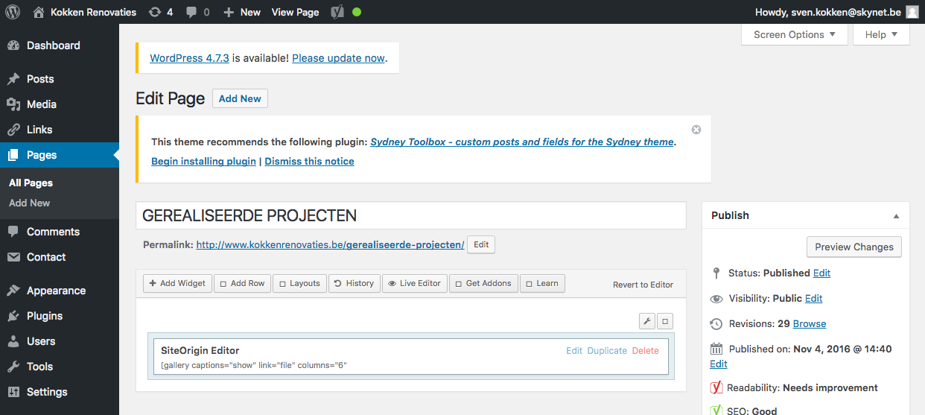Screen dimensions: 925x415
Task: Click the revisions clock icon
Action: click(x=716, y=324)
